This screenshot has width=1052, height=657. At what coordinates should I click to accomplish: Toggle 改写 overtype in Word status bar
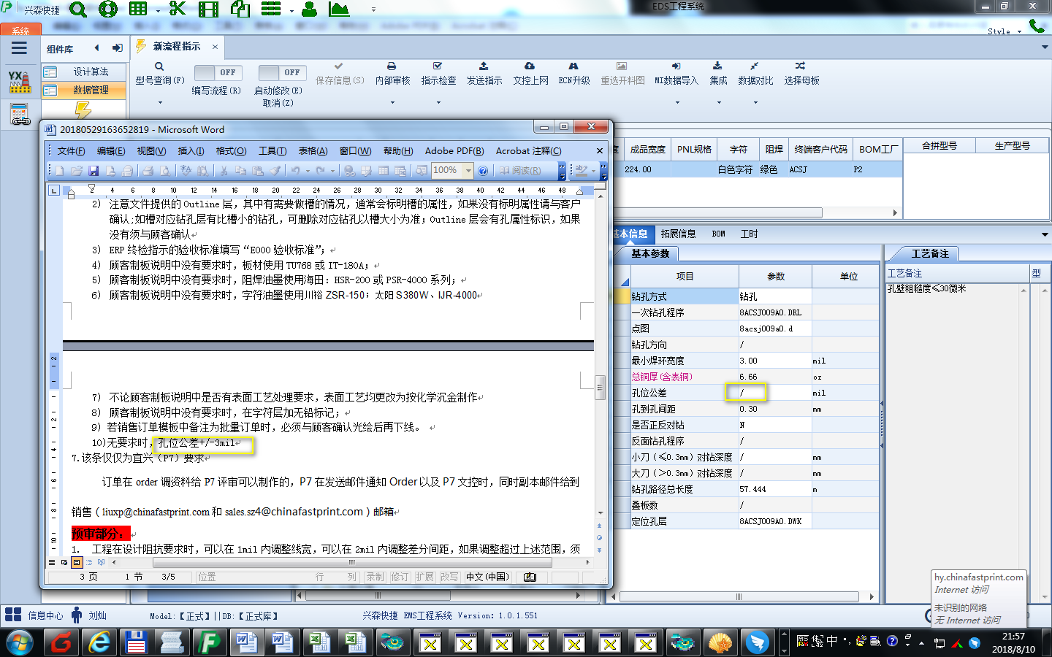click(449, 577)
